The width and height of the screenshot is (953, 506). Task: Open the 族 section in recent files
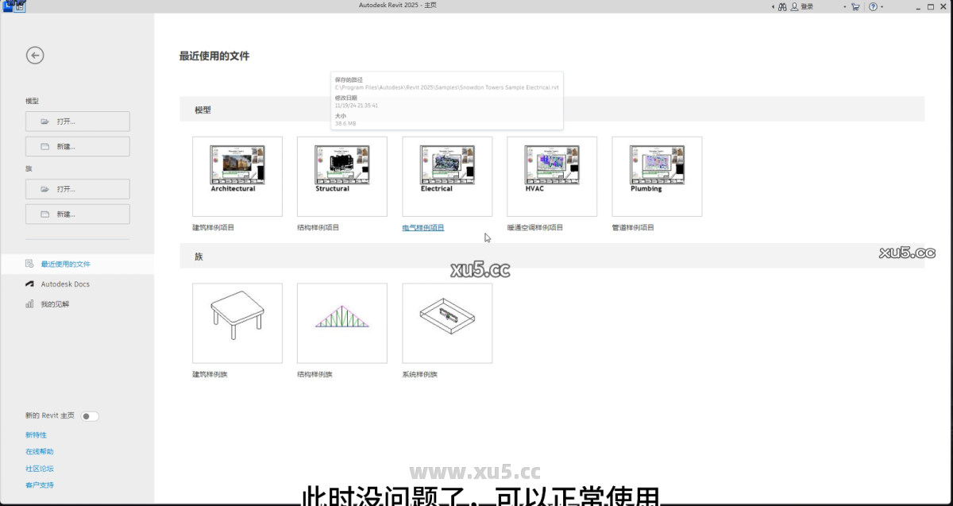tap(199, 256)
